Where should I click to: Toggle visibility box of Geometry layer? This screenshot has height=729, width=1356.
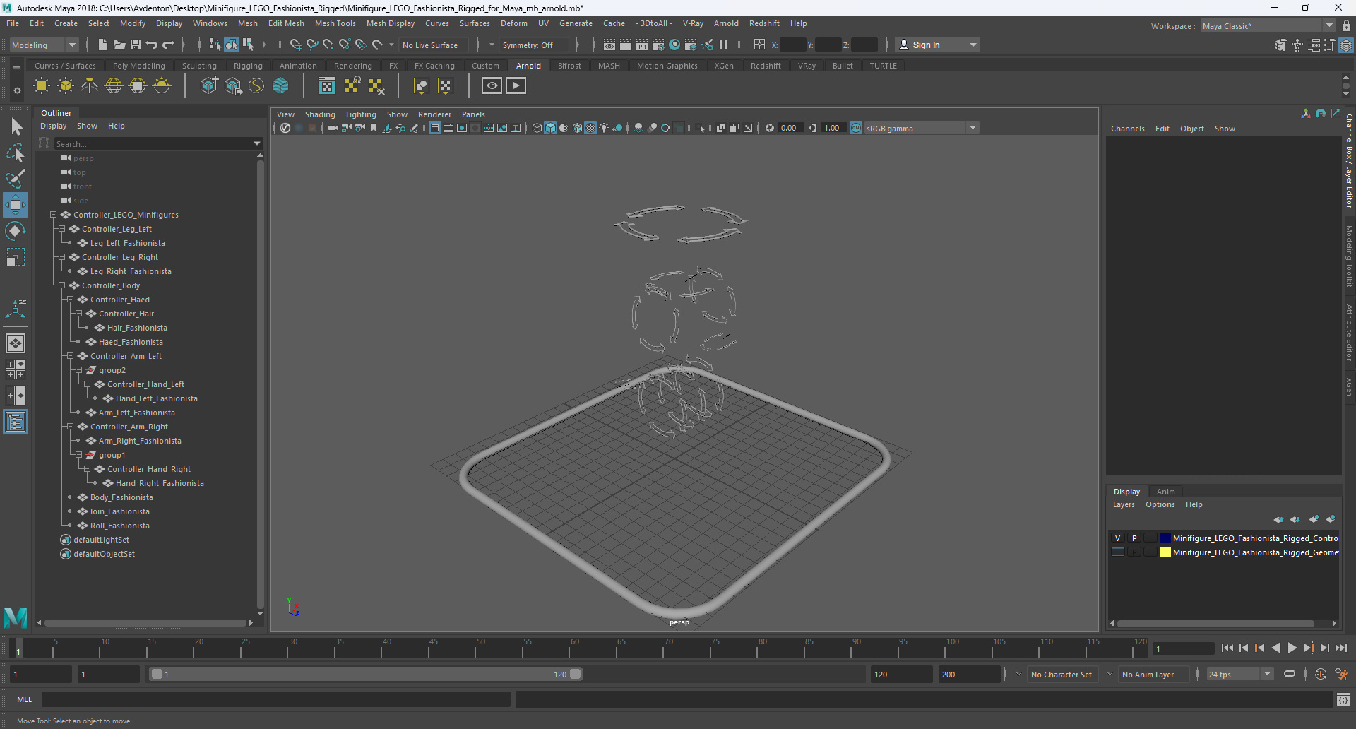(1118, 552)
